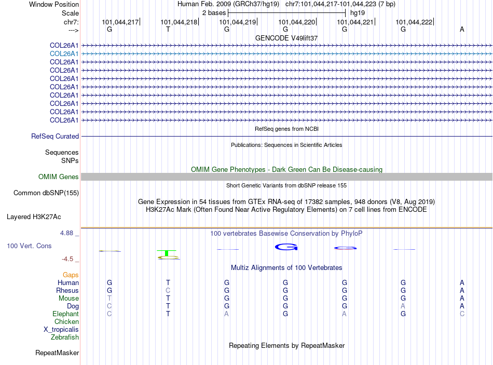Click the large blue G conservation logo

286,247
